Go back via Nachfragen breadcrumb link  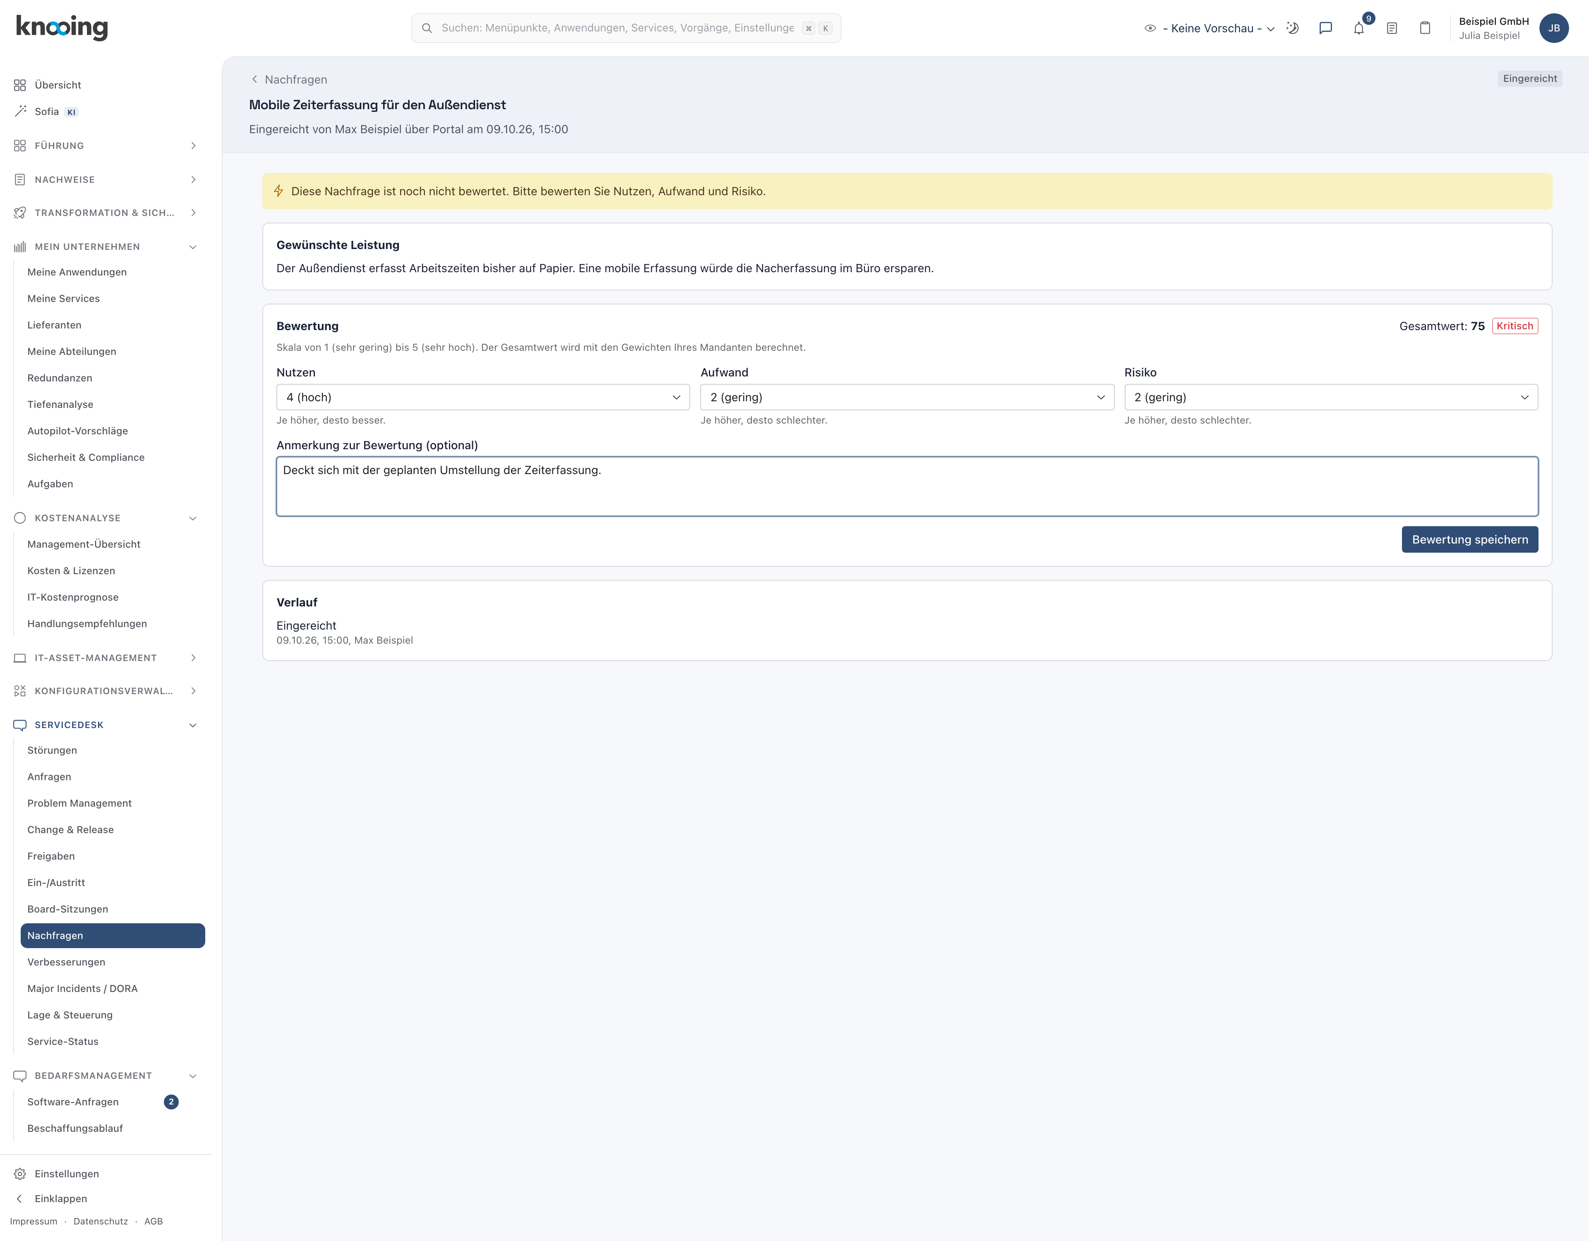(289, 79)
